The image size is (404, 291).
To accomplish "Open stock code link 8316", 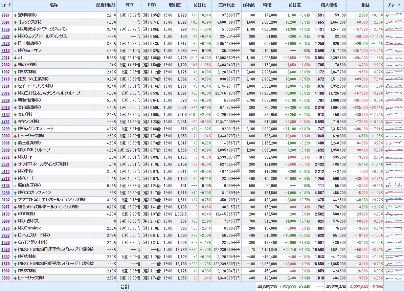I will (5, 93).
